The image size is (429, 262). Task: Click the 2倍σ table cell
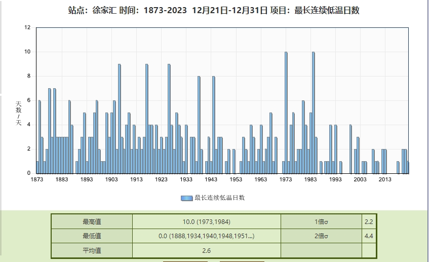pos(321,236)
